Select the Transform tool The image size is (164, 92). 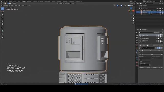coord(2,24)
